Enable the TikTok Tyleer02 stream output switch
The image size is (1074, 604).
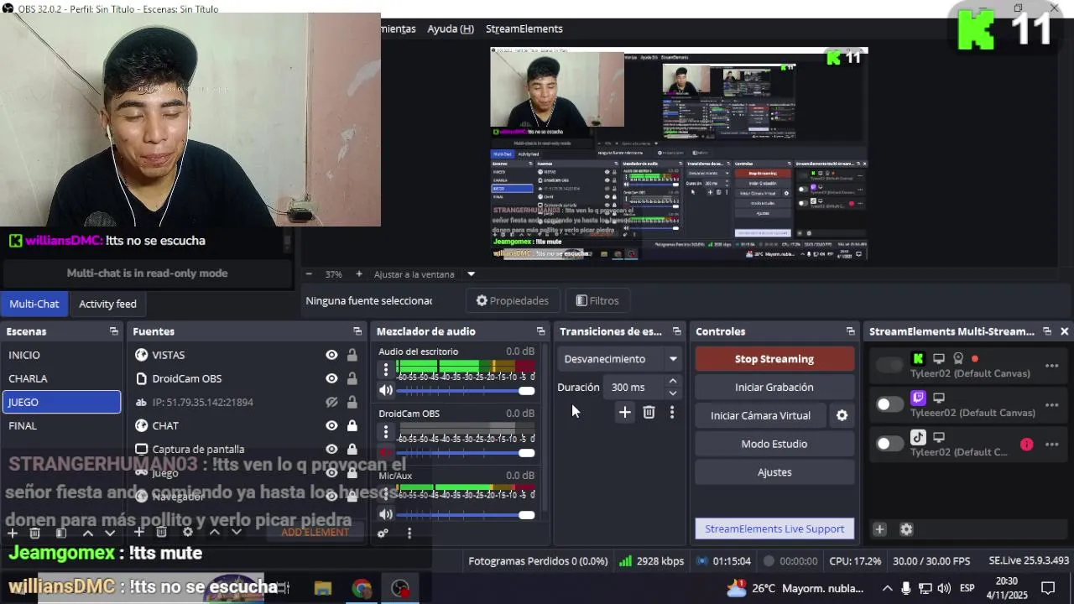click(x=889, y=444)
